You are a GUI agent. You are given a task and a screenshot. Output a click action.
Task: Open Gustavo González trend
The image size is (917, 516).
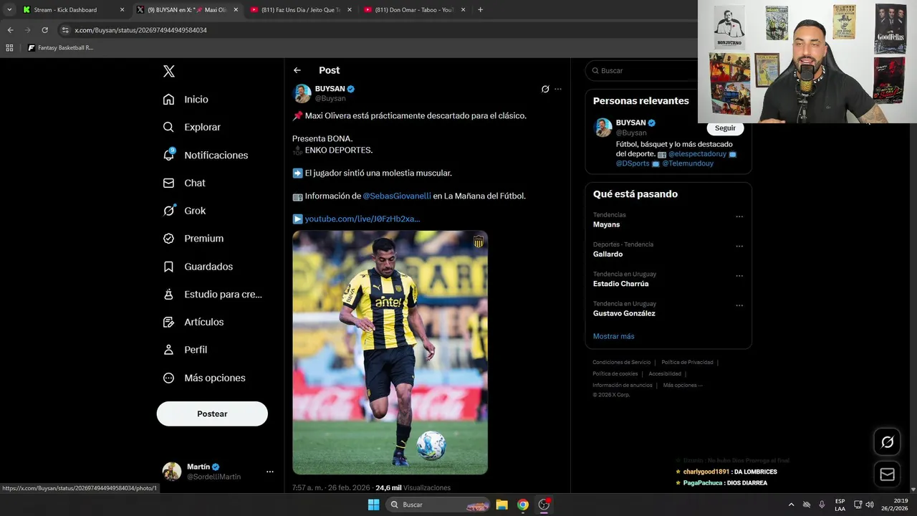point(624,313)
